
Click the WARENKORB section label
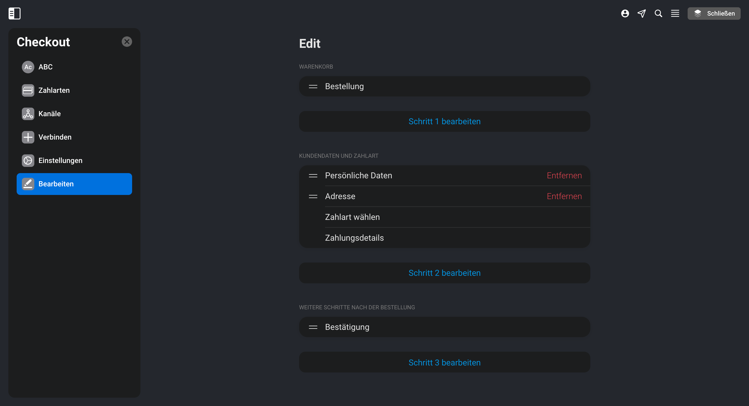[x=316, y=67]
